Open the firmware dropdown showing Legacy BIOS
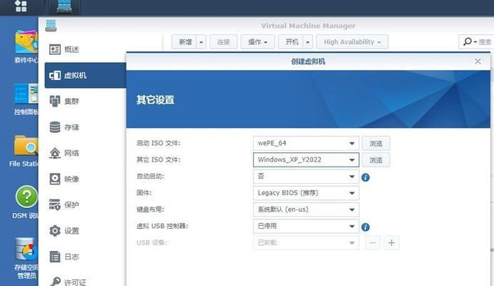Viewport: 494px width, 286px height. [x=306, y=193]
